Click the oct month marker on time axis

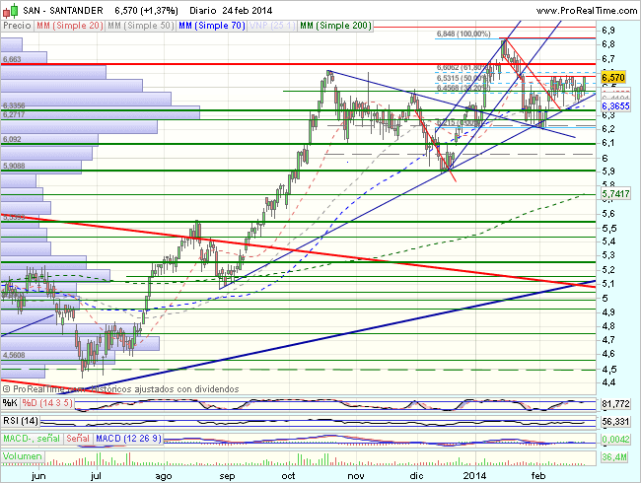289,476
